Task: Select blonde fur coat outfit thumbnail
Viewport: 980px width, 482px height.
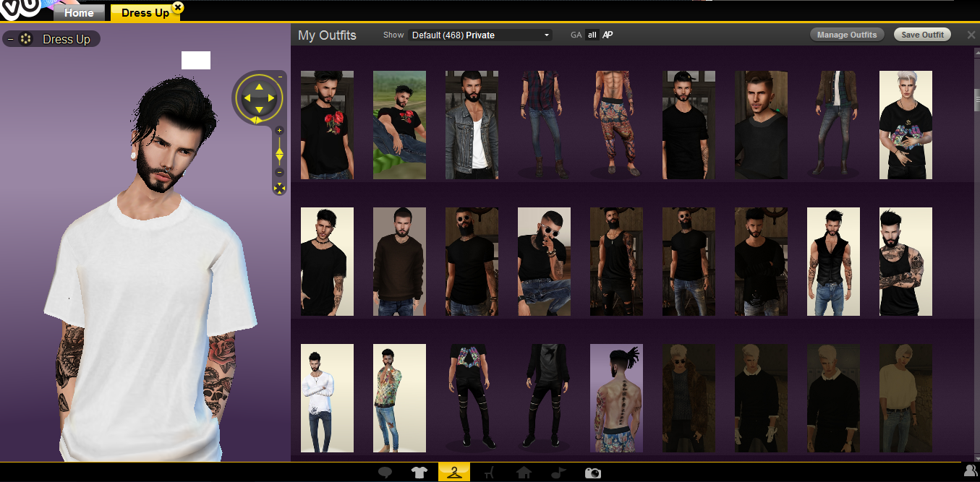Action: [x=689, y=398]
